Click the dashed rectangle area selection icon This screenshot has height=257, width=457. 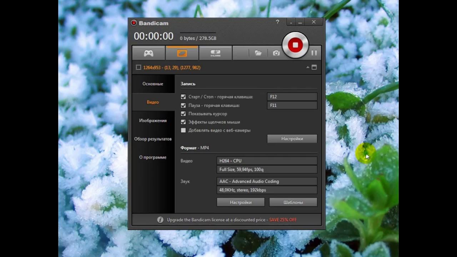coord(138,67)
